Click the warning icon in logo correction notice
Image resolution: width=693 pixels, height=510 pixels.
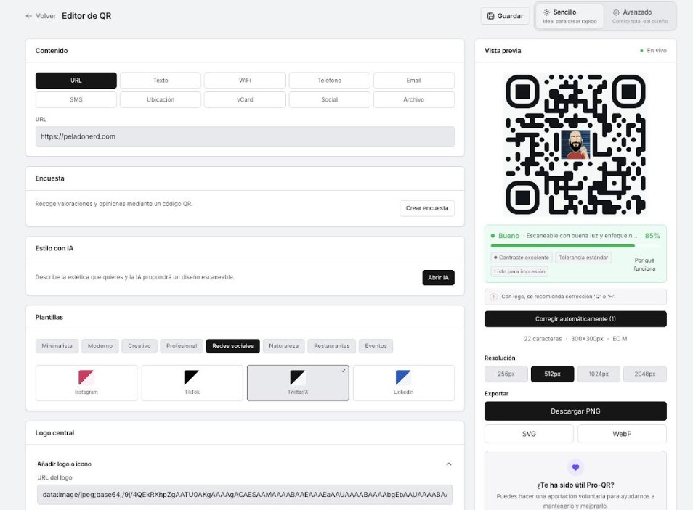pos(494,297)
